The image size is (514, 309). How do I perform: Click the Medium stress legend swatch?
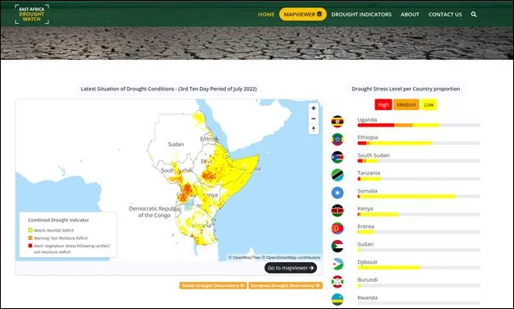[406, 104]
